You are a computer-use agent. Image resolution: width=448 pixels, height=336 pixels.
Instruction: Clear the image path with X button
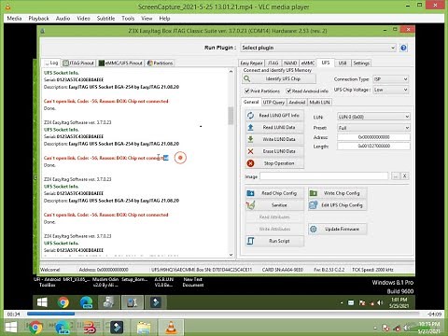pyautogui.click(x=405, y=176)
